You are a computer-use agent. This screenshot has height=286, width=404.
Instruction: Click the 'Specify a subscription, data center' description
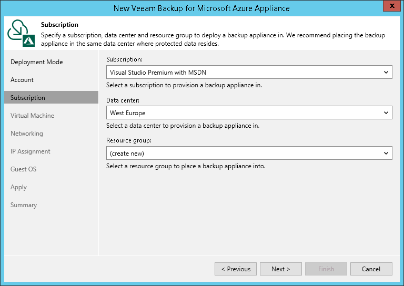[213, 39]
